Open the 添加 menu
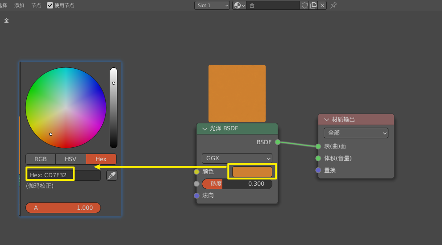 19,5
